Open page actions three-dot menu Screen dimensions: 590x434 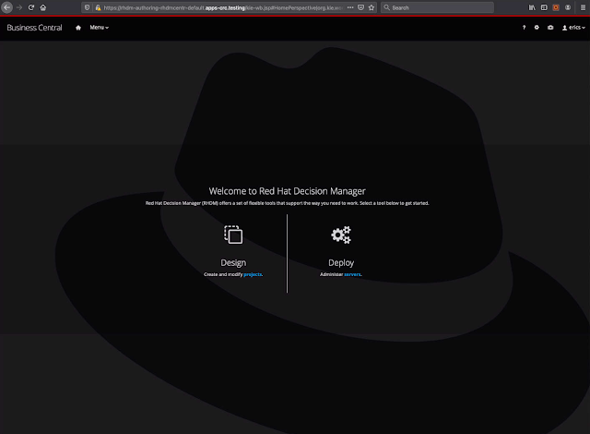350,7
